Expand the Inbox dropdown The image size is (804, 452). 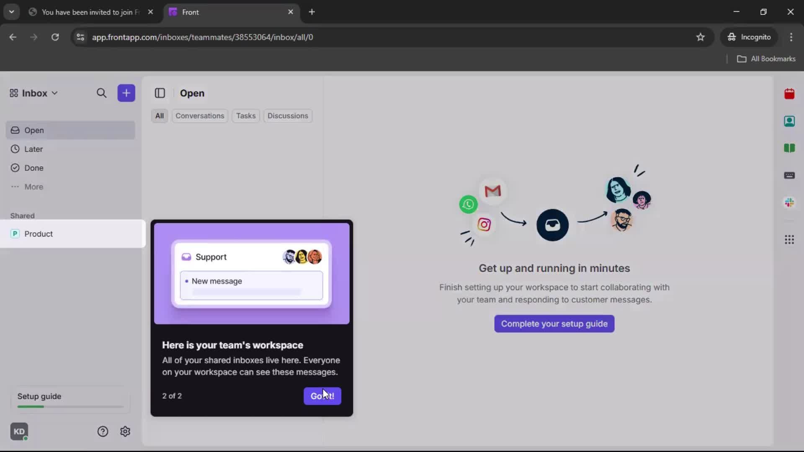(54, 93)
